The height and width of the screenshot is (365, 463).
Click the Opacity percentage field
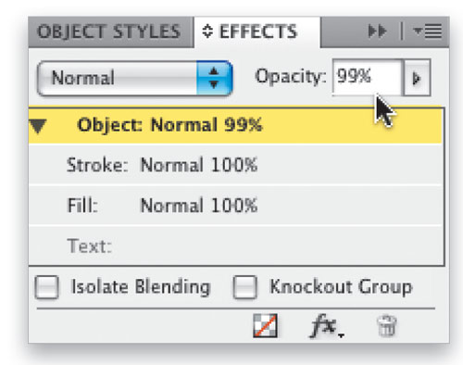point(368,77)
